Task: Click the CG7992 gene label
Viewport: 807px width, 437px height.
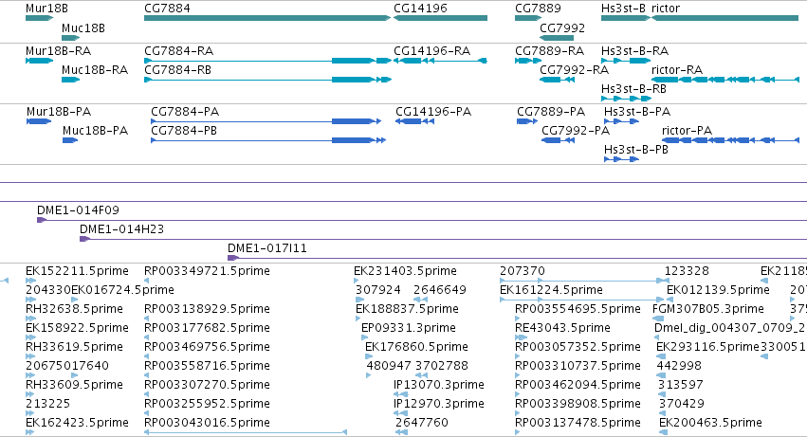Action: 562,28
